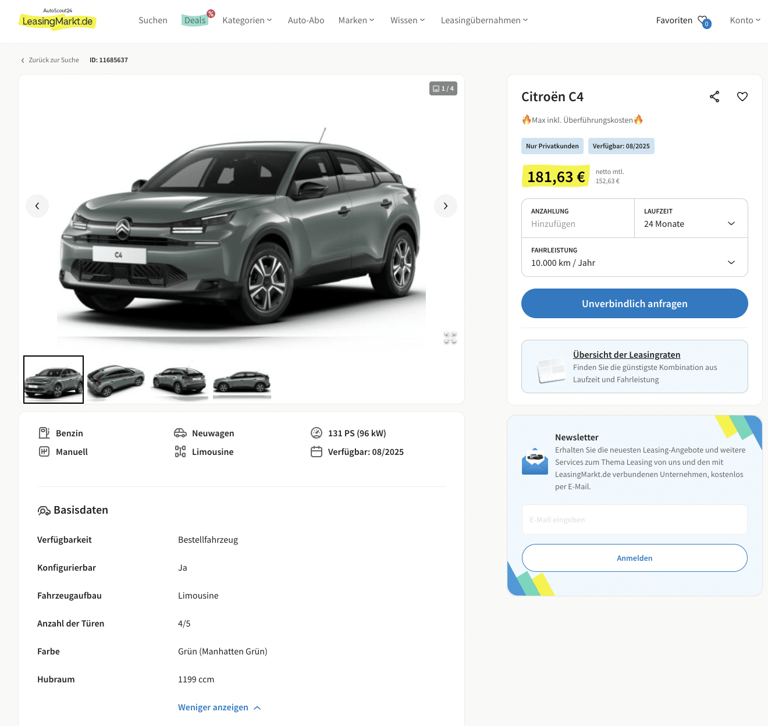Click the percent badge on Deals
Screen dimensions: 768x726
point(211,13)
